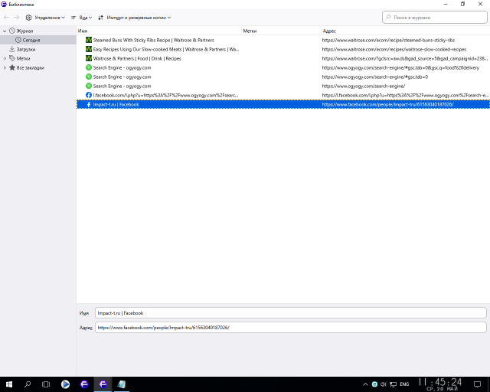Click the Все закладки star icon
The height and width of the screenshot is (392, 490).
12,67
